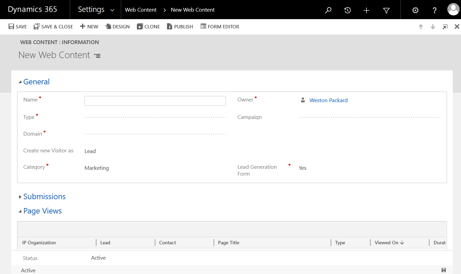Open recent items history icon
461x274 pixels.
[x=347, y=10]
